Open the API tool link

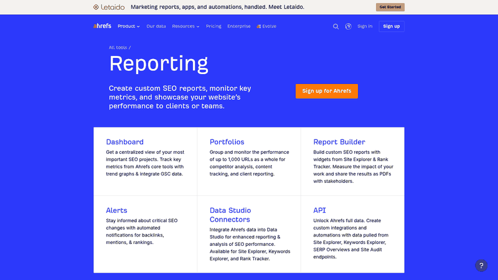click(319, 210)
